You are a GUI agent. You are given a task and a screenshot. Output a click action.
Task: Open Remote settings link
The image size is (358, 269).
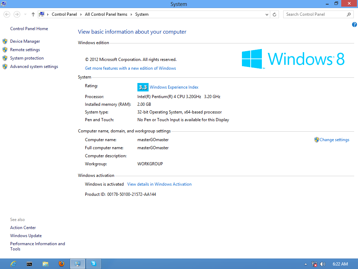point(25,50)
